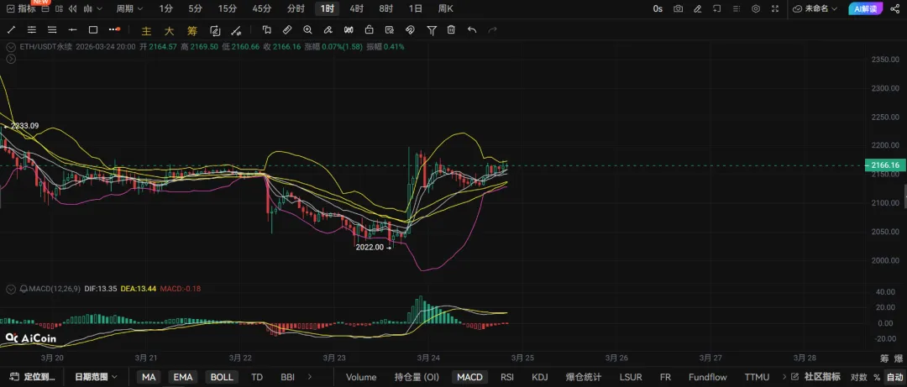The height and width of the screenshot is (387, 907).
Task: Toggle the EMA indicator
Action: pyautogui.click(x=183, y=377)
